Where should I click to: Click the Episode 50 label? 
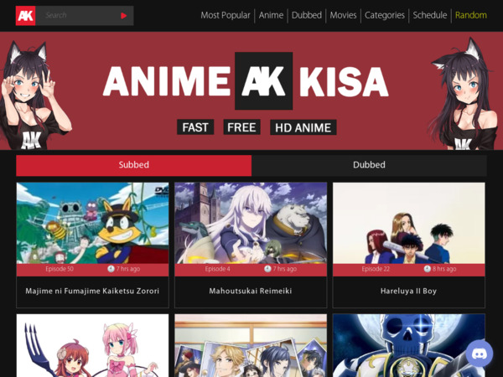[60, 269]
